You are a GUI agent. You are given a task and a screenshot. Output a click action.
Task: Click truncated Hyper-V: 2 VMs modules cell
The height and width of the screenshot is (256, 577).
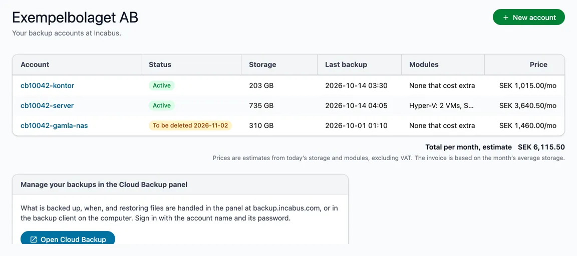click(442, 105)
